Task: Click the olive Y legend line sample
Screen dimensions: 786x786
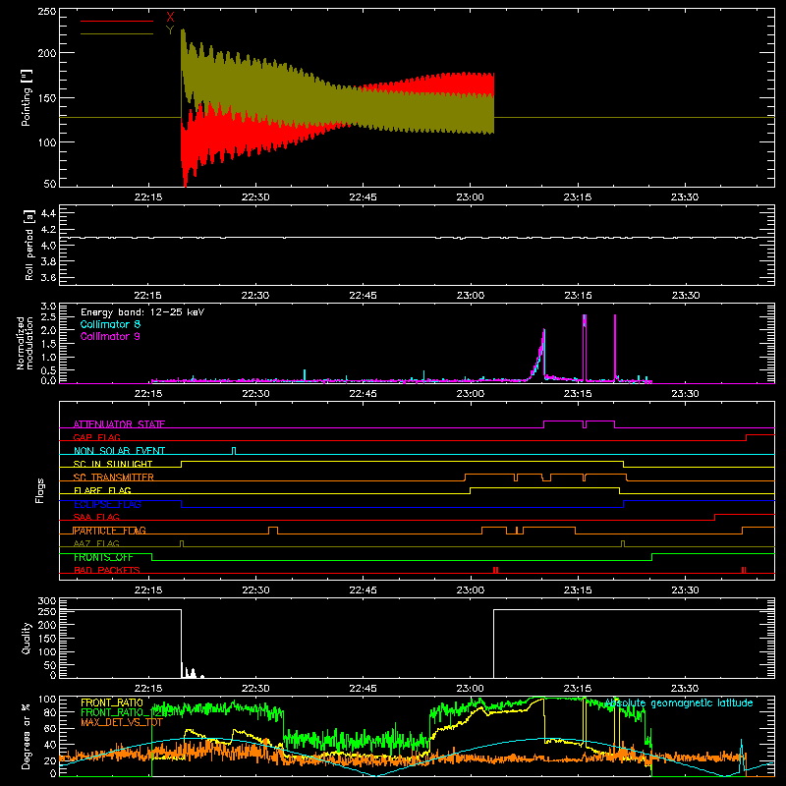Action: (117, 33)
